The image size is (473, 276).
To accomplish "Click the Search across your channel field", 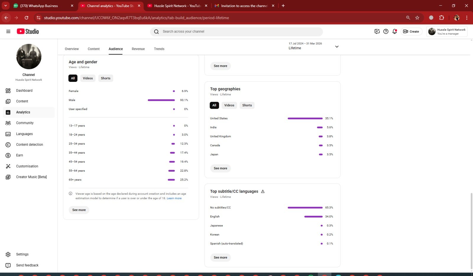I will coord(237,32).
